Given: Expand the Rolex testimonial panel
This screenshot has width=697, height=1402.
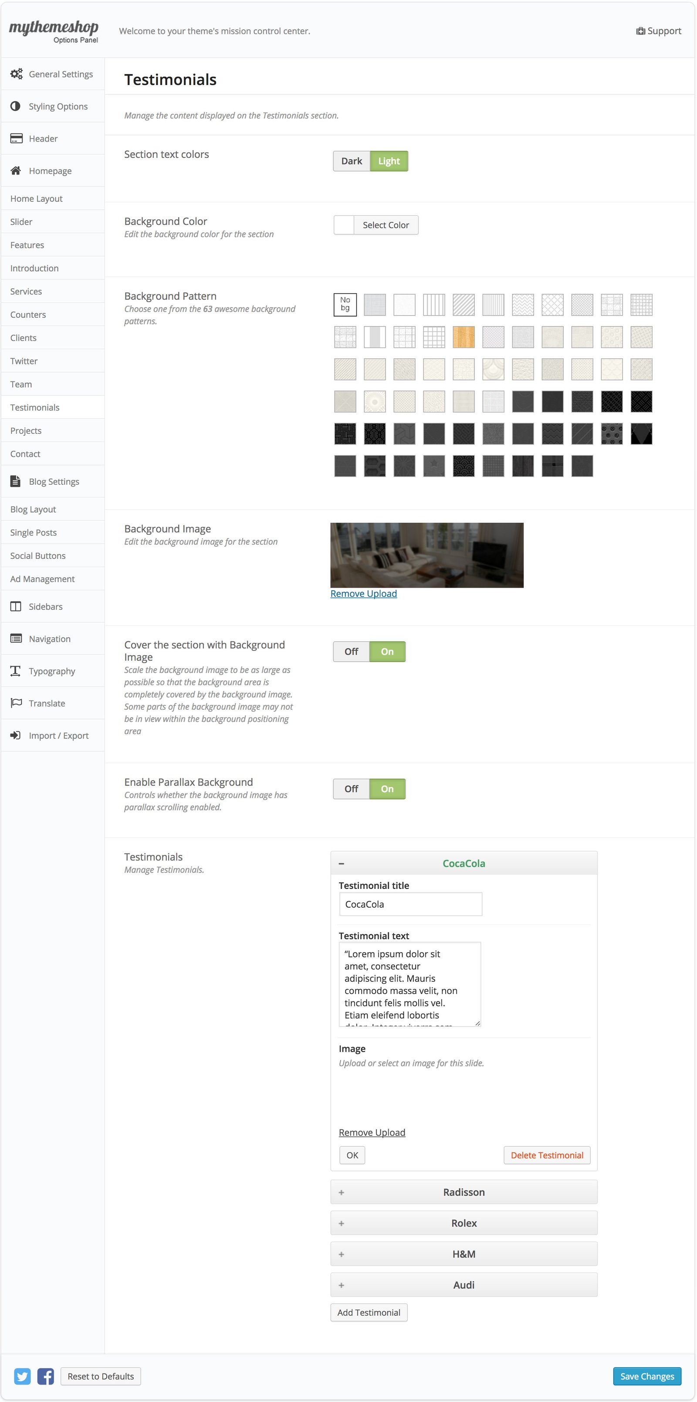Looking at the screenshot, I should tap(463, 1223).
